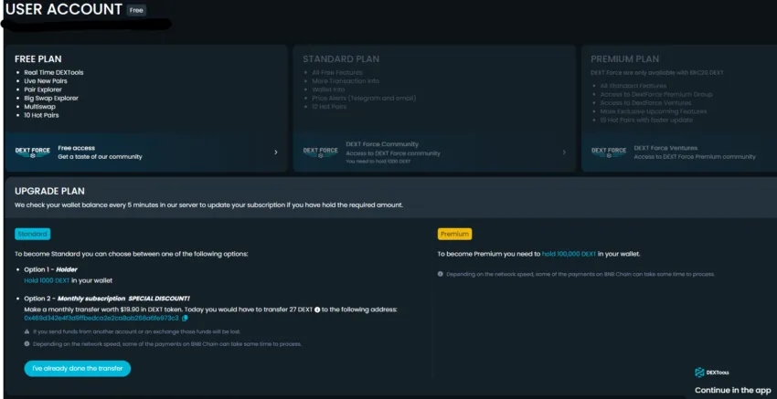The image size is (777, 399).
Task: Click Option 1 - Holder label
Action: (50, 269)
